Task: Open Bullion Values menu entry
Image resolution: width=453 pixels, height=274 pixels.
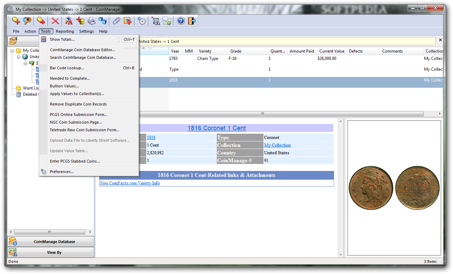Action: [89, 86]
